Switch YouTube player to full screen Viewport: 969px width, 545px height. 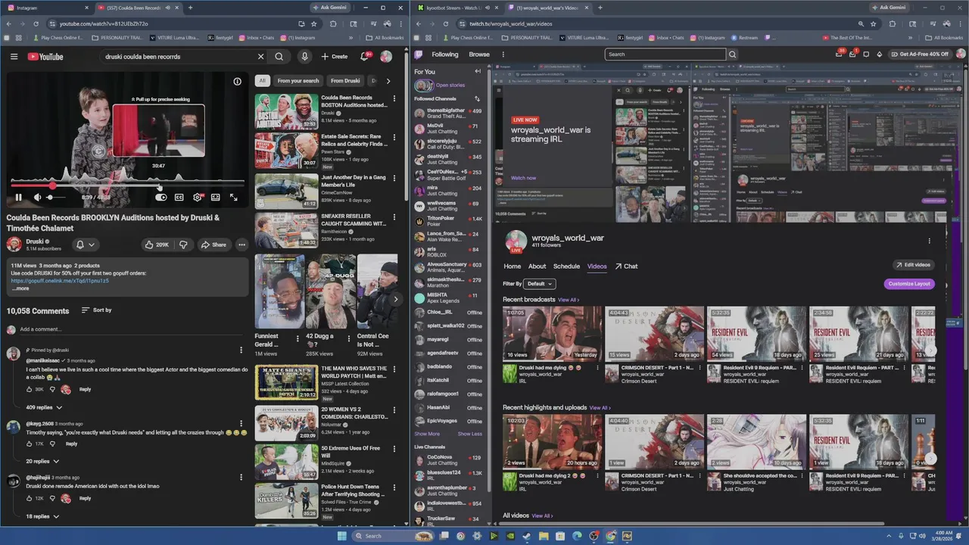click(234, 198)
